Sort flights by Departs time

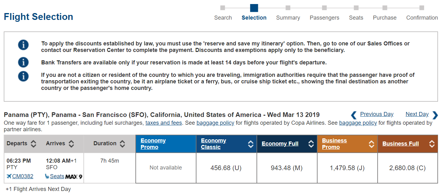[x=33, y=144]
